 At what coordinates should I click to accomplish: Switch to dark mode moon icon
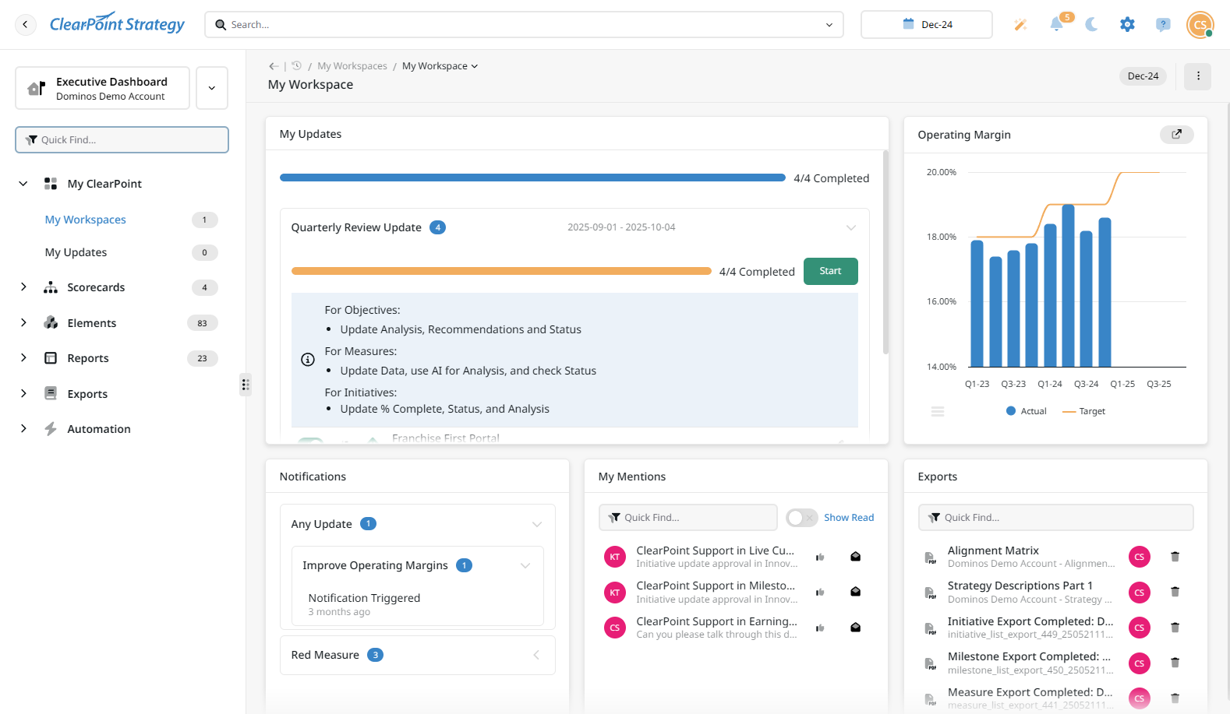pos(1091,25)
